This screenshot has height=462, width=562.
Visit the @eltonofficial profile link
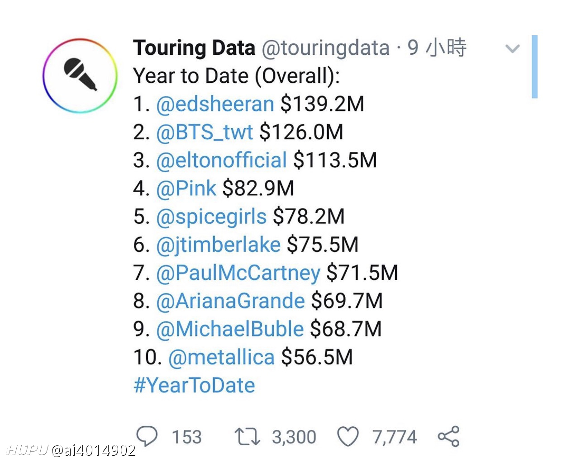point(221,160)
